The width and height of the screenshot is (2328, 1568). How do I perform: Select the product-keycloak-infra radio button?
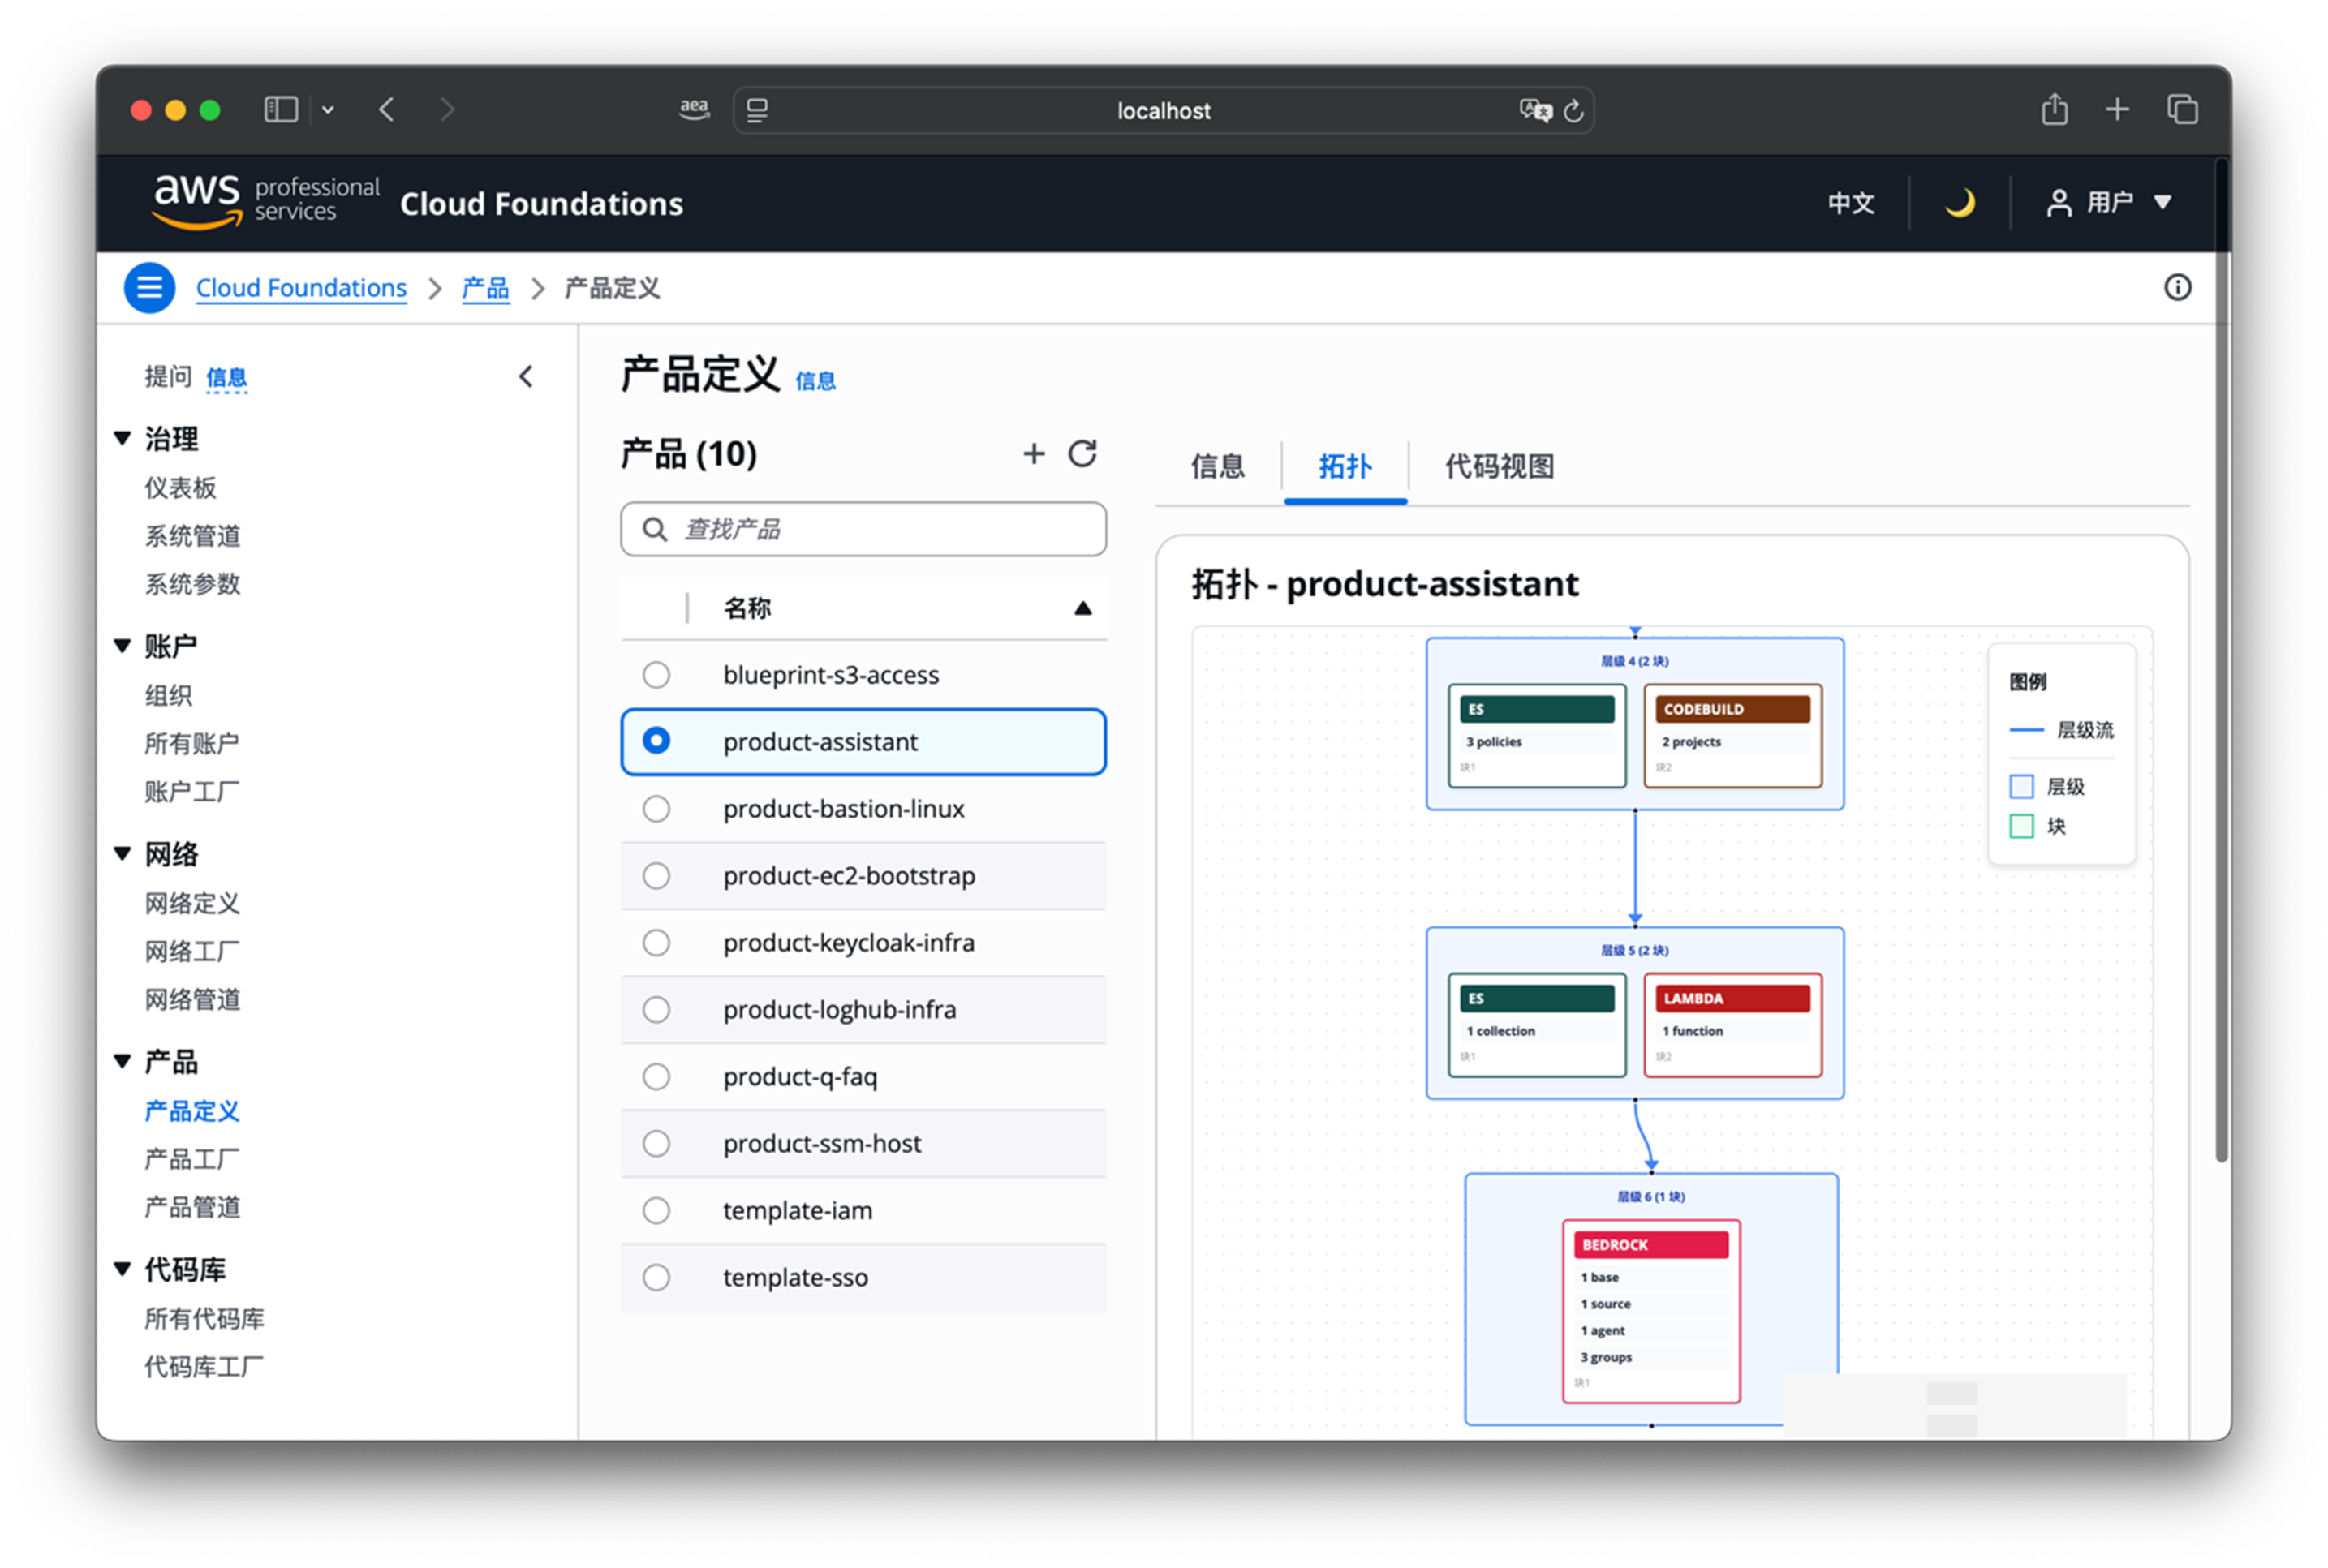pos(656,943)
